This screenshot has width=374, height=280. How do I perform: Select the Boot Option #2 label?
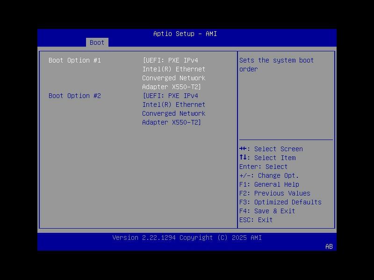coord(75,96)
